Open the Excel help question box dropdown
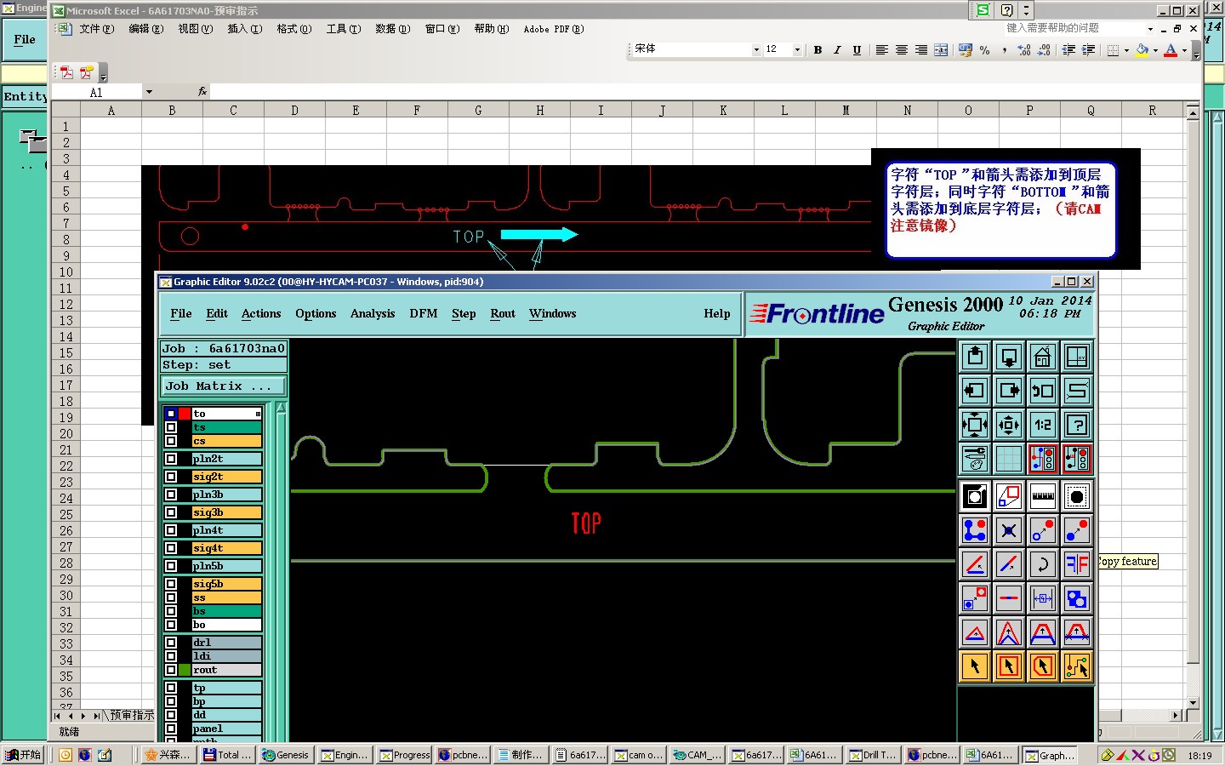Screen dimensions: 1225x766 click(1150, 29)
